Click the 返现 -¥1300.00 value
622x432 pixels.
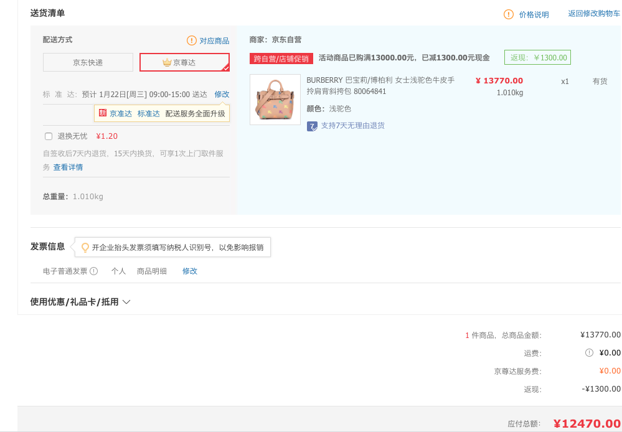tap(601, 389)
